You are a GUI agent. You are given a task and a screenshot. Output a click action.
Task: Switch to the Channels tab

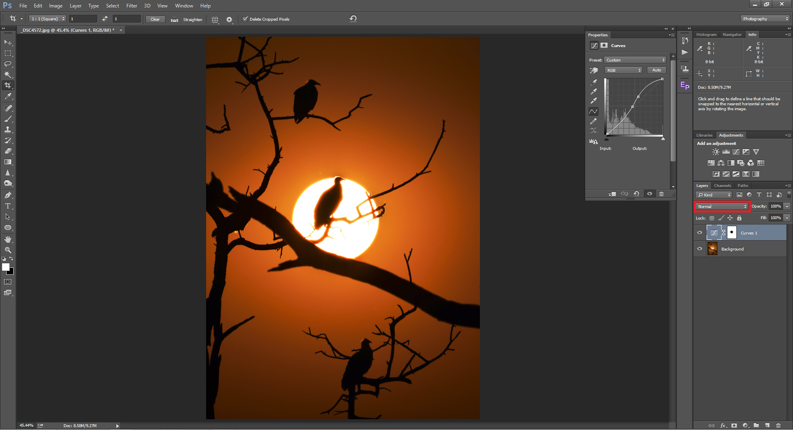(x=722, y=186)
